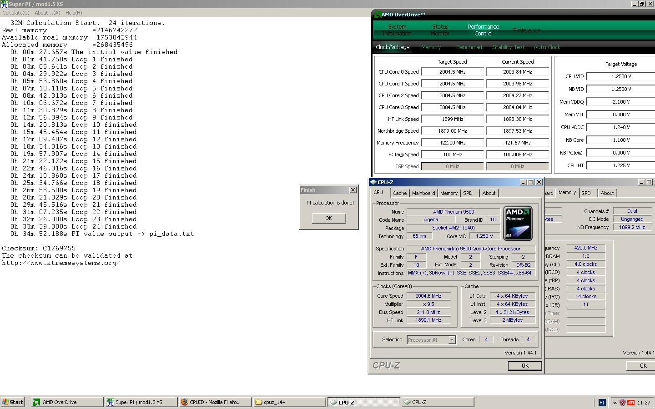
Task: Click the Checksum C1769755 line
Action: click(x=39, y=248)
